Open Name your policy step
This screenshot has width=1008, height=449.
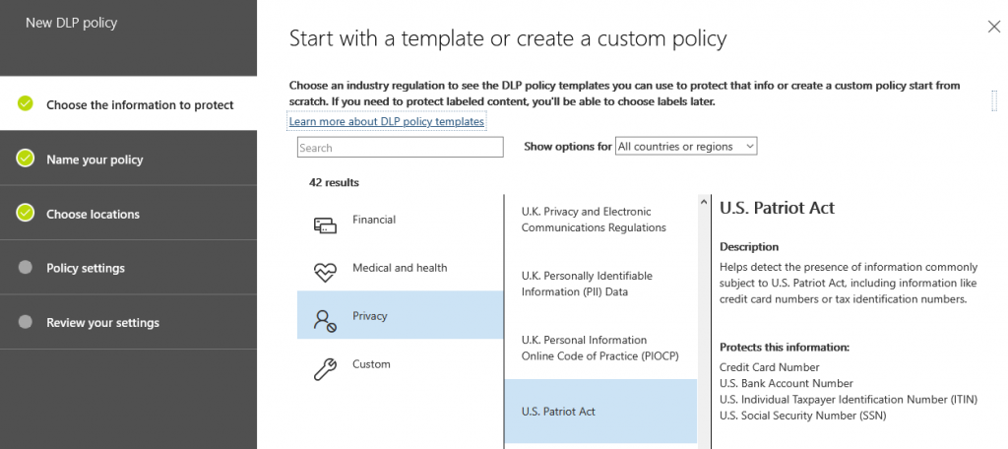94,160
